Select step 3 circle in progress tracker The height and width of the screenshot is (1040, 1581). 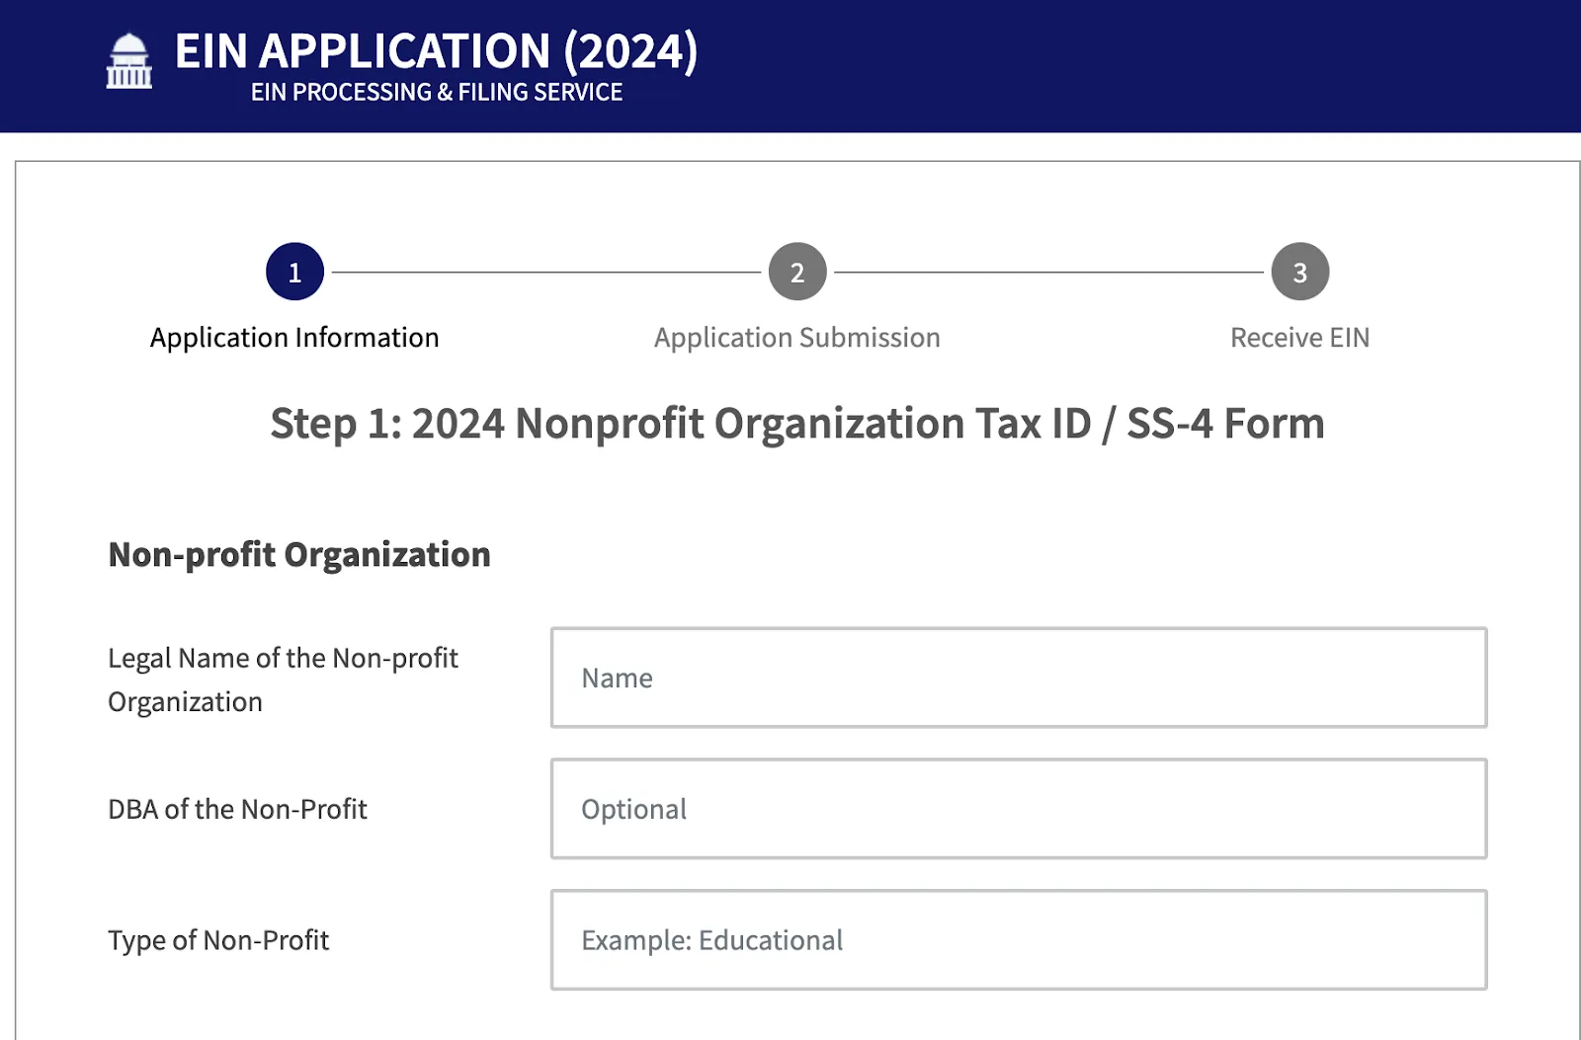coord(1299,272)
